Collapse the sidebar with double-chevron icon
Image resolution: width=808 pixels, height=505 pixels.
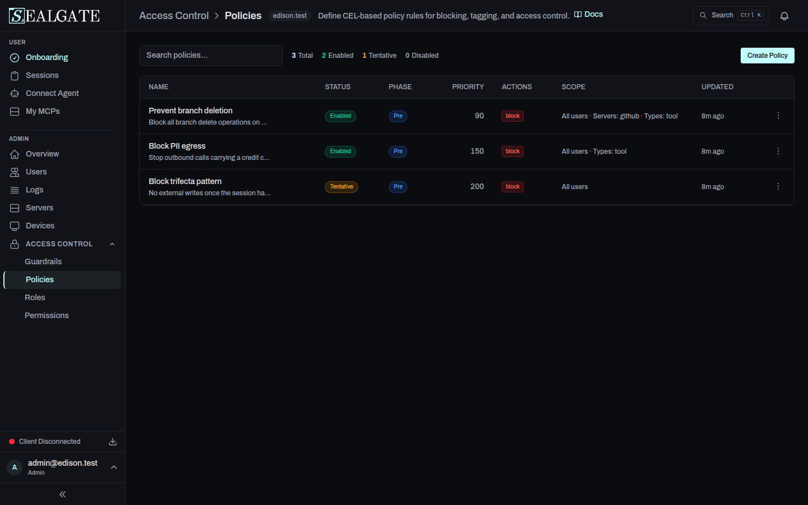[x=62, y=494]
